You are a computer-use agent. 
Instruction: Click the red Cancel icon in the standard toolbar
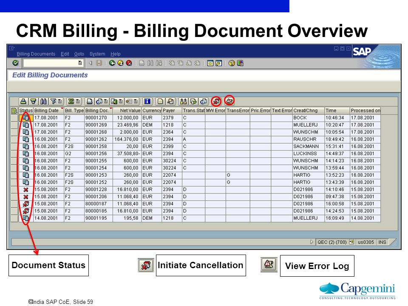pyautogui.click(x=129, y=63)
